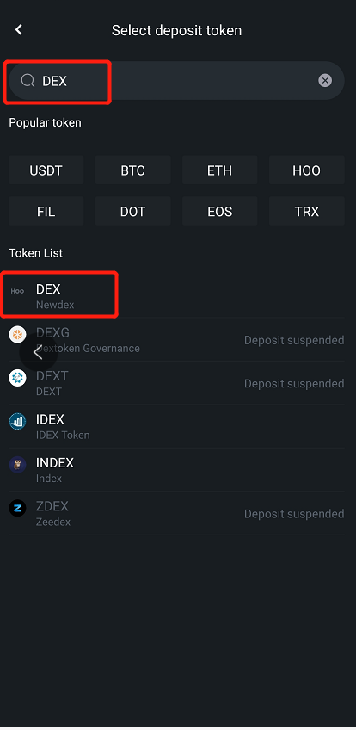Click the DEXT gear token icon
356x730 pixels.
click(18, 378)
